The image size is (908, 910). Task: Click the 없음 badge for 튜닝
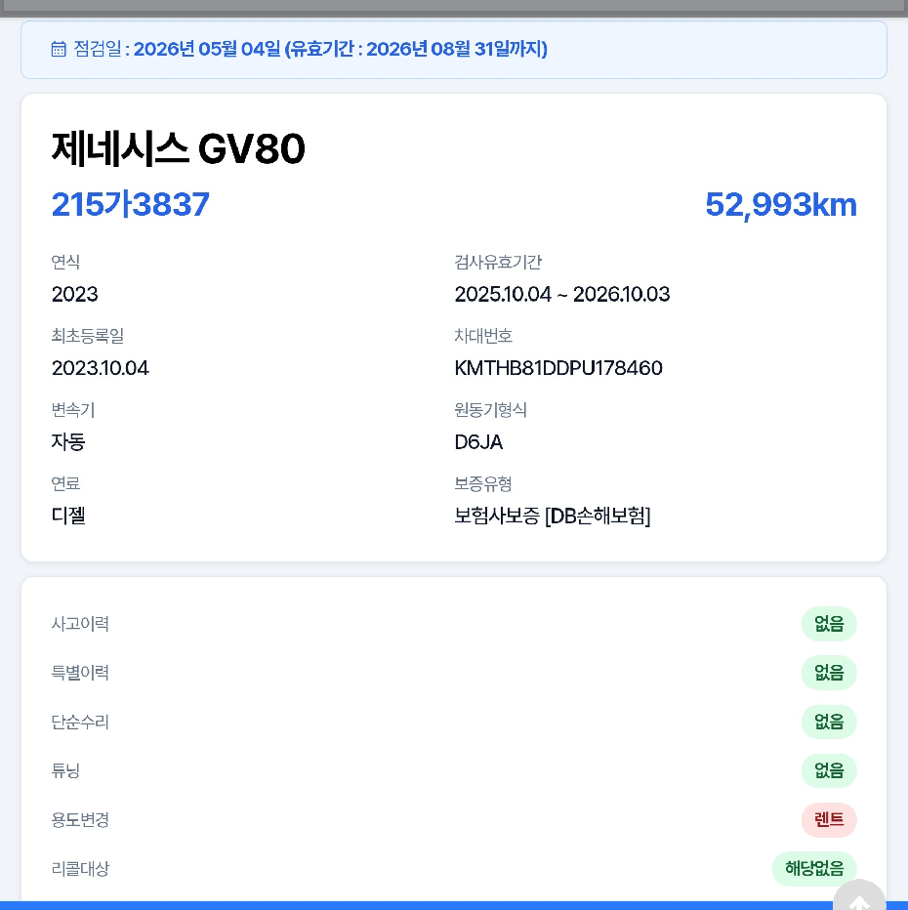(829, 770)
